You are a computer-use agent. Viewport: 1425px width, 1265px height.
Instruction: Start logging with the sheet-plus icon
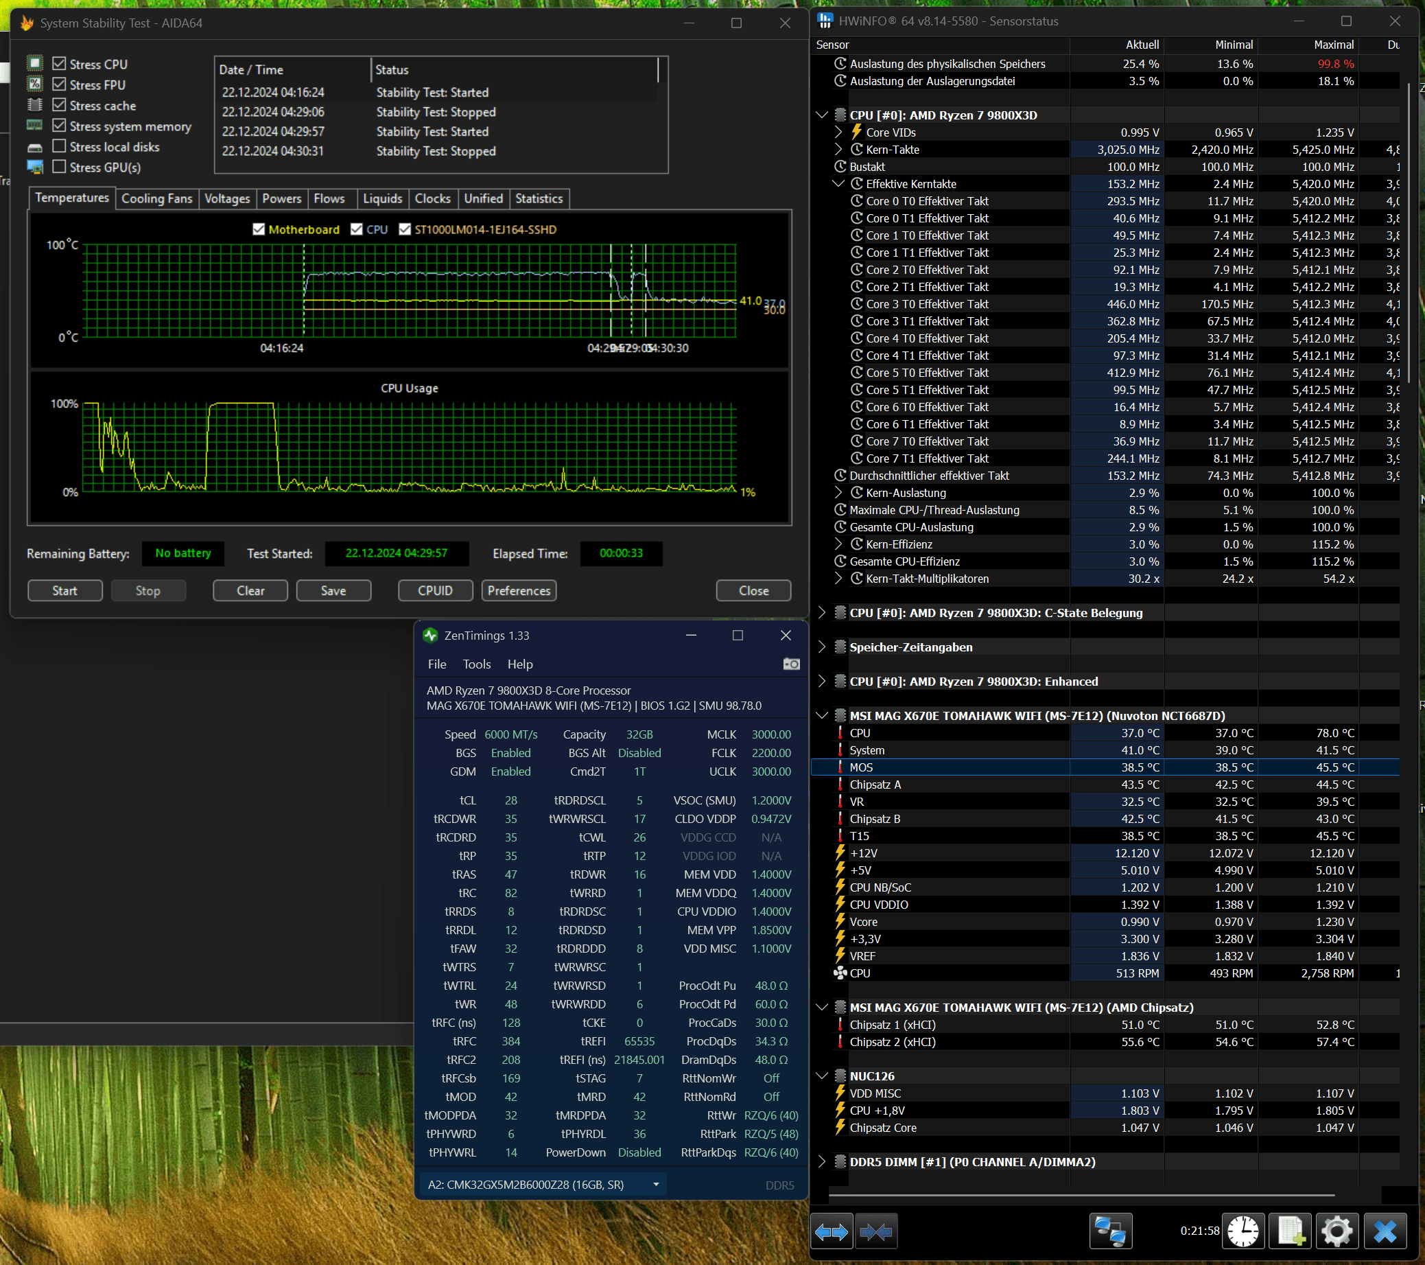[1290, 1232]
